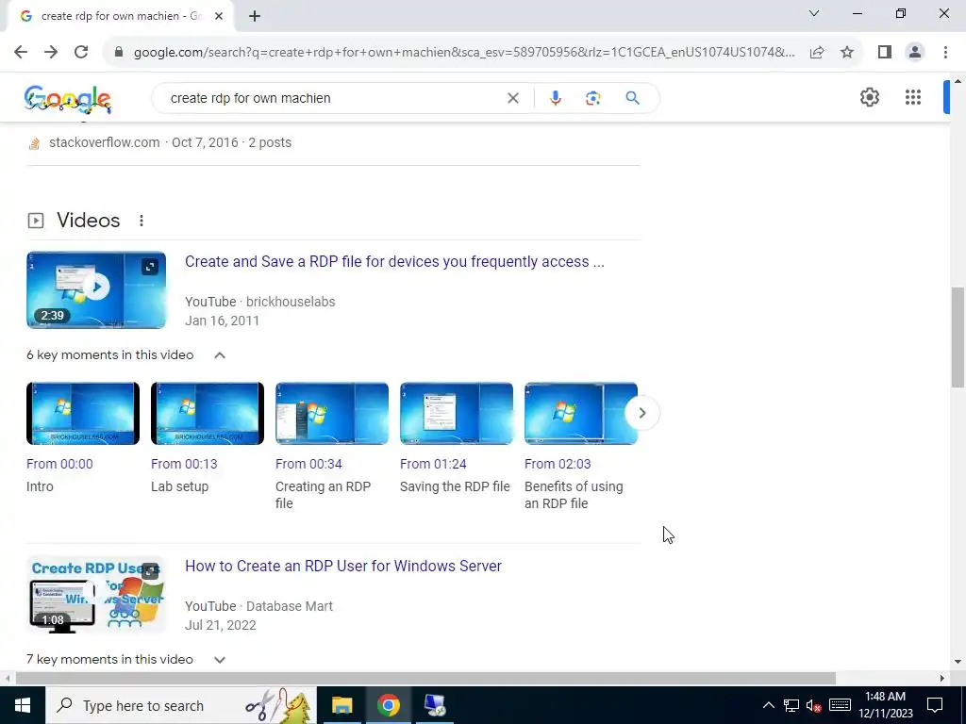Image resolution: width=966 pixels, height=724 pixels.
Task: Collapse '6 key moments in this video'
Action: 219,355
